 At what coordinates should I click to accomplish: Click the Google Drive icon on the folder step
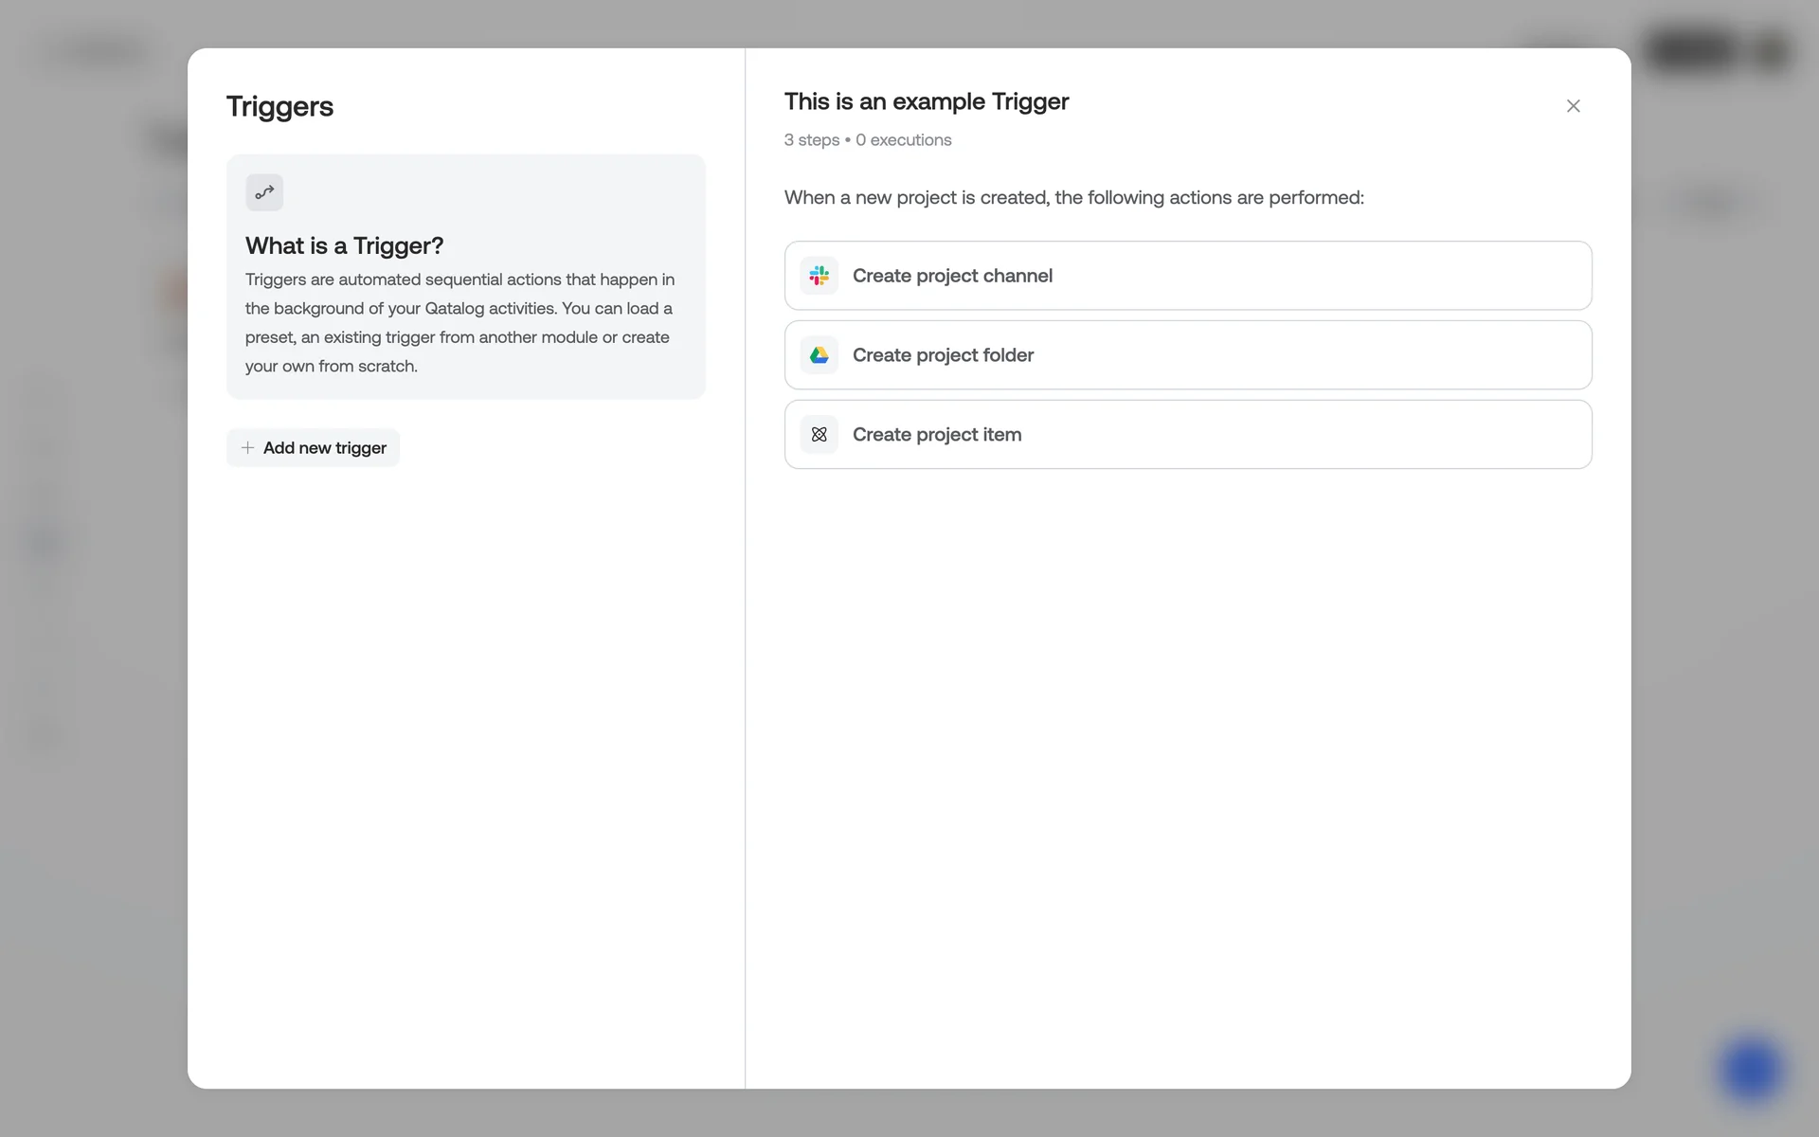tap(819, 355)
